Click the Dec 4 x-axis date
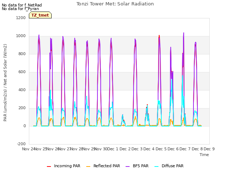 [149, 149]
